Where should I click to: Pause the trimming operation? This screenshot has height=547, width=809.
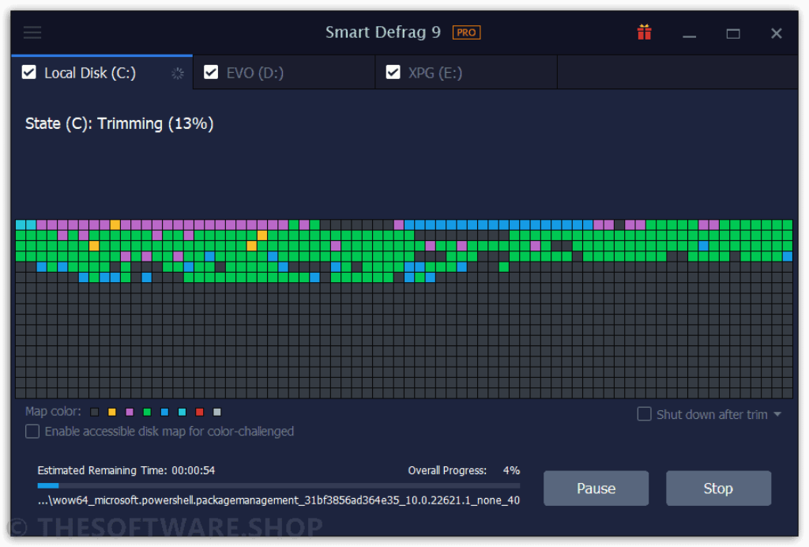pyautogui.click(x=596, y=489)
